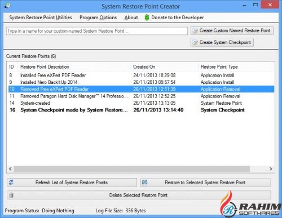The width and height of the screenshot is (282, 218).
Task: Click the System Restore Point type cell
Action: tap(221, 103)
